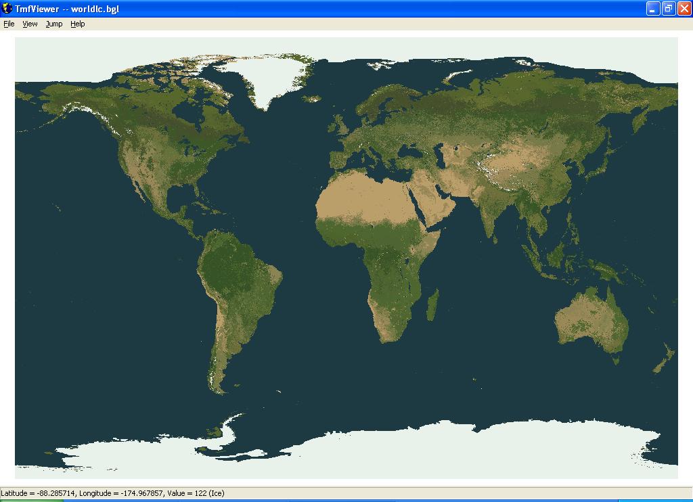
Task: Click the TmfViewer globe icon in title bar
Action: 7,8
